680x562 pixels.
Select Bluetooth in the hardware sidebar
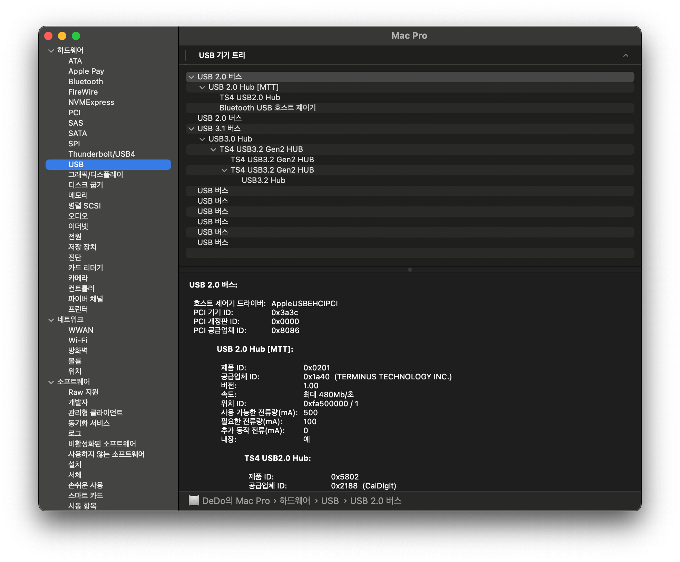tap(86, 81)
